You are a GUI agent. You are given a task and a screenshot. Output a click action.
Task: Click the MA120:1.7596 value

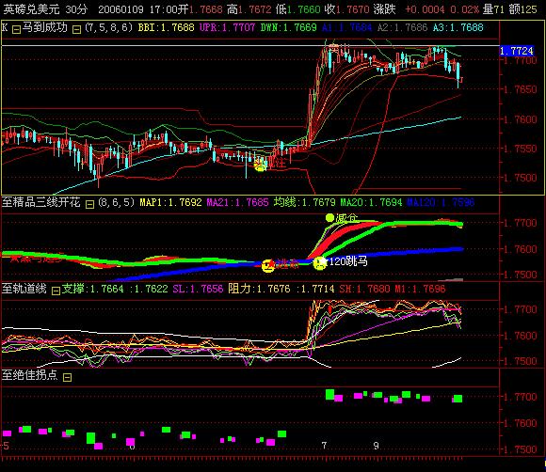tap(441, 202)
